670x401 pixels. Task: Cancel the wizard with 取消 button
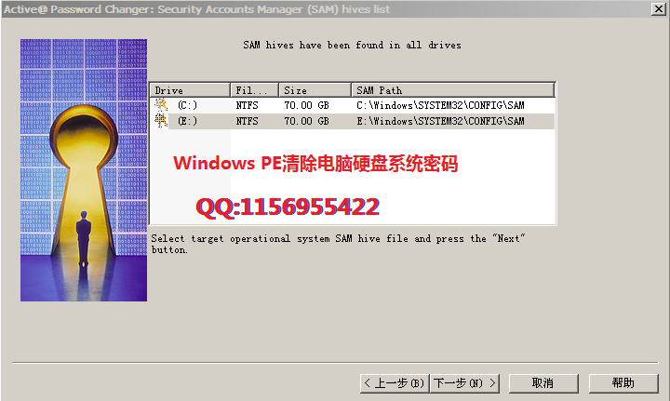click(543, 383)
